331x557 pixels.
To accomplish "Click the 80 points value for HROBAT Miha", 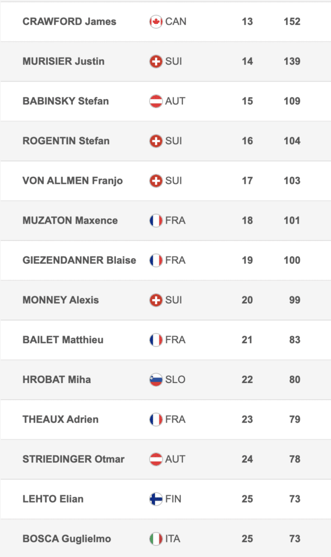I will click(x=295, y=380).
